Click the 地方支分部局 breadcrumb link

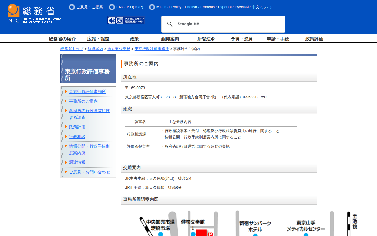119,49
